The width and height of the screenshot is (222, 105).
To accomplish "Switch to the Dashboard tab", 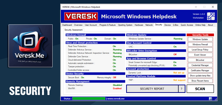I will click(x=67, y=25).
